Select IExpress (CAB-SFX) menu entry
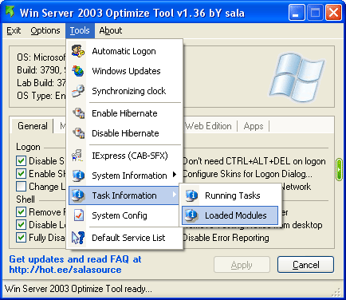Viewport: 346px width, 300px height. tap(125, 156)
